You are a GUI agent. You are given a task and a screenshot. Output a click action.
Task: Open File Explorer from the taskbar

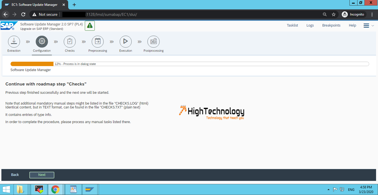point(20,189)
